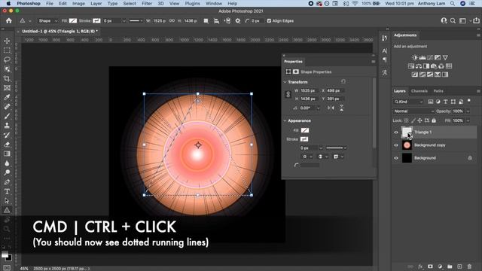This screenshot has height=271, width=482.
Task: Add Photo Filter adjustment
Action: (x=434, y=66)
